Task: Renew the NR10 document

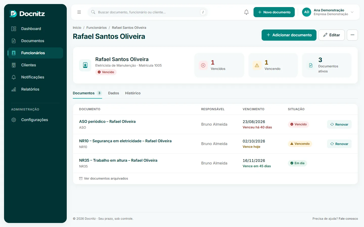Action: click(339, 144)
